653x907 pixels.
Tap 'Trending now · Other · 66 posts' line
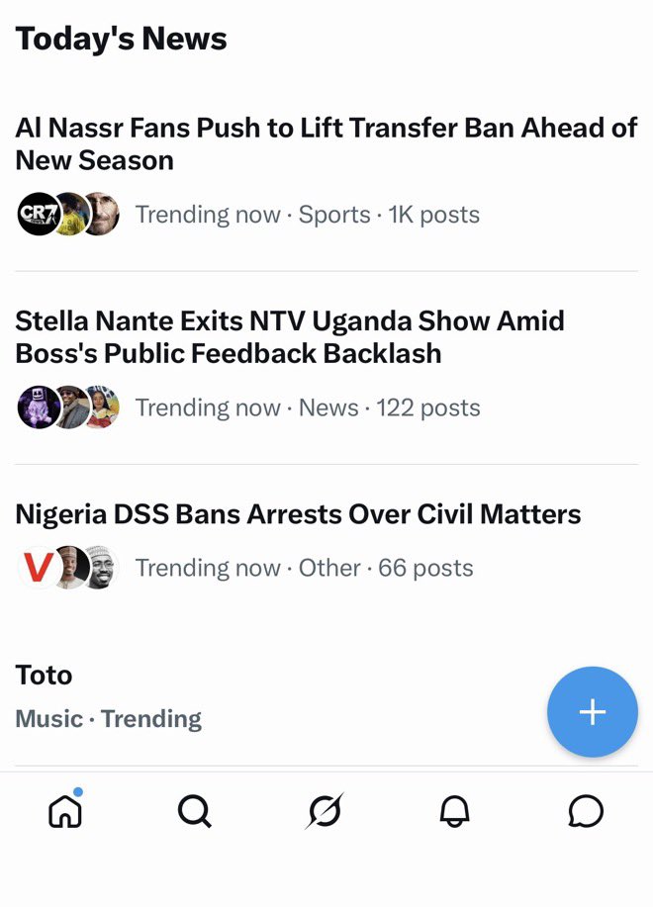click(304, 568)
